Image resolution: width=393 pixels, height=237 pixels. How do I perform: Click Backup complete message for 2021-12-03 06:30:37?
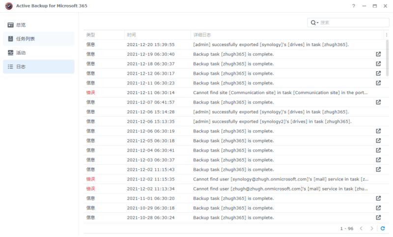pos(233,160)
